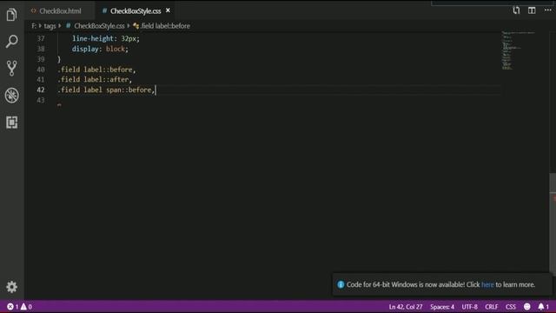This screenshot has height=313, width=556.
Task: Open notifications bell in status bar
Action: pos(543,307)
